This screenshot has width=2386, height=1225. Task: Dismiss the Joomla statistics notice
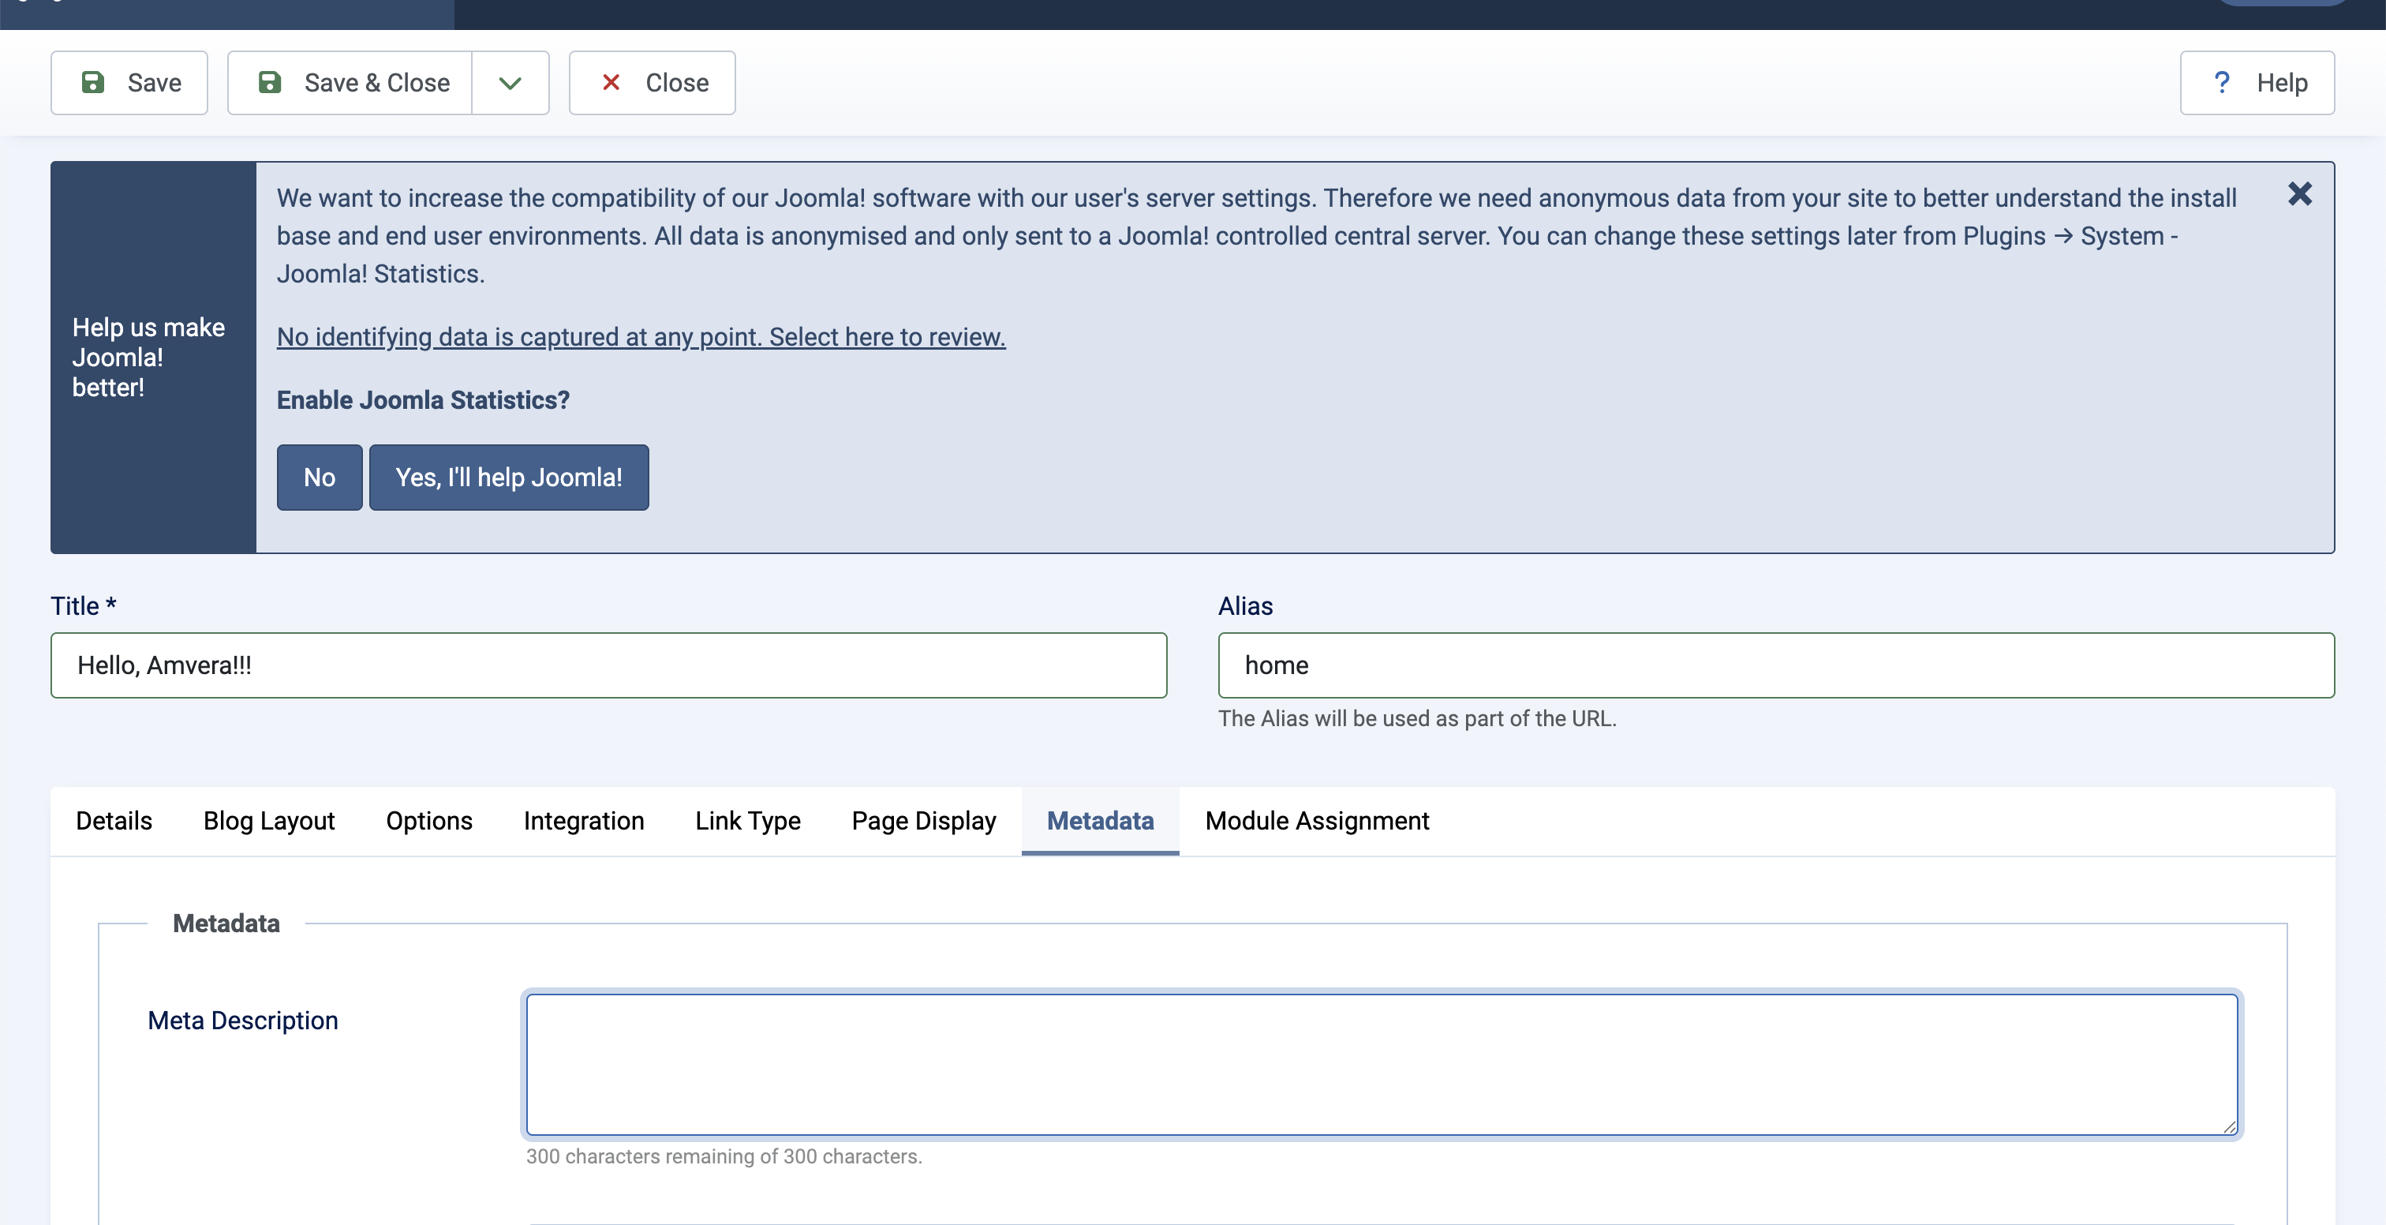point(2300,193)
